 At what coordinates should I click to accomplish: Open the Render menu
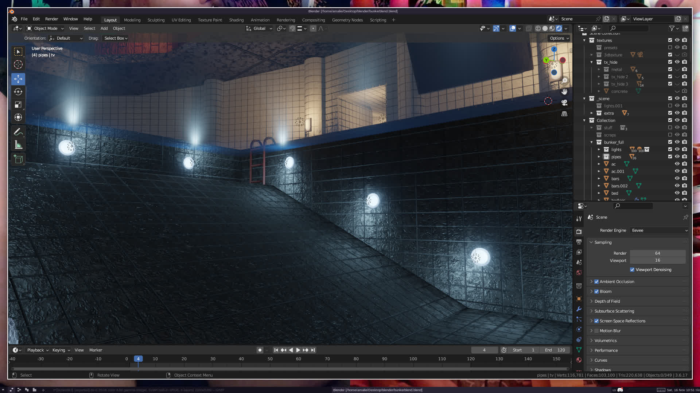[51, 19]
